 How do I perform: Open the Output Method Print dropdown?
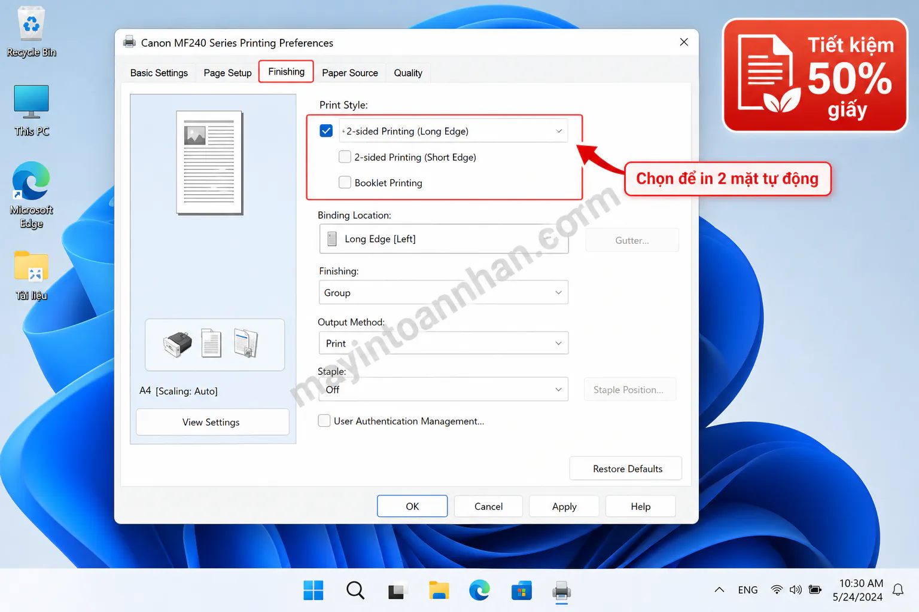coord(443,343)
